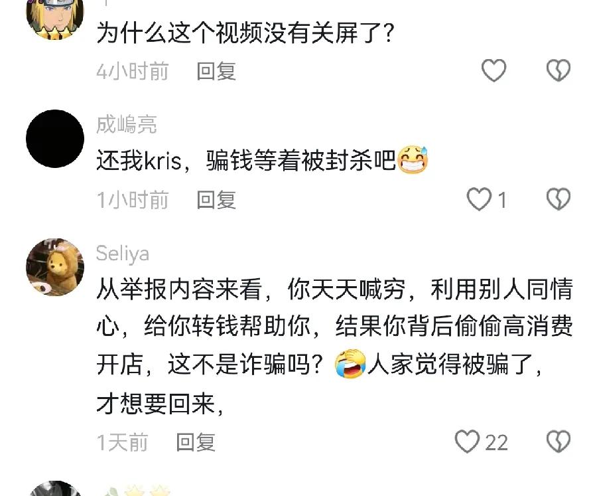Select the 还我kris comment text
Image resolution: width=591 pixels, height=496 pixels.
coord(262,160)
